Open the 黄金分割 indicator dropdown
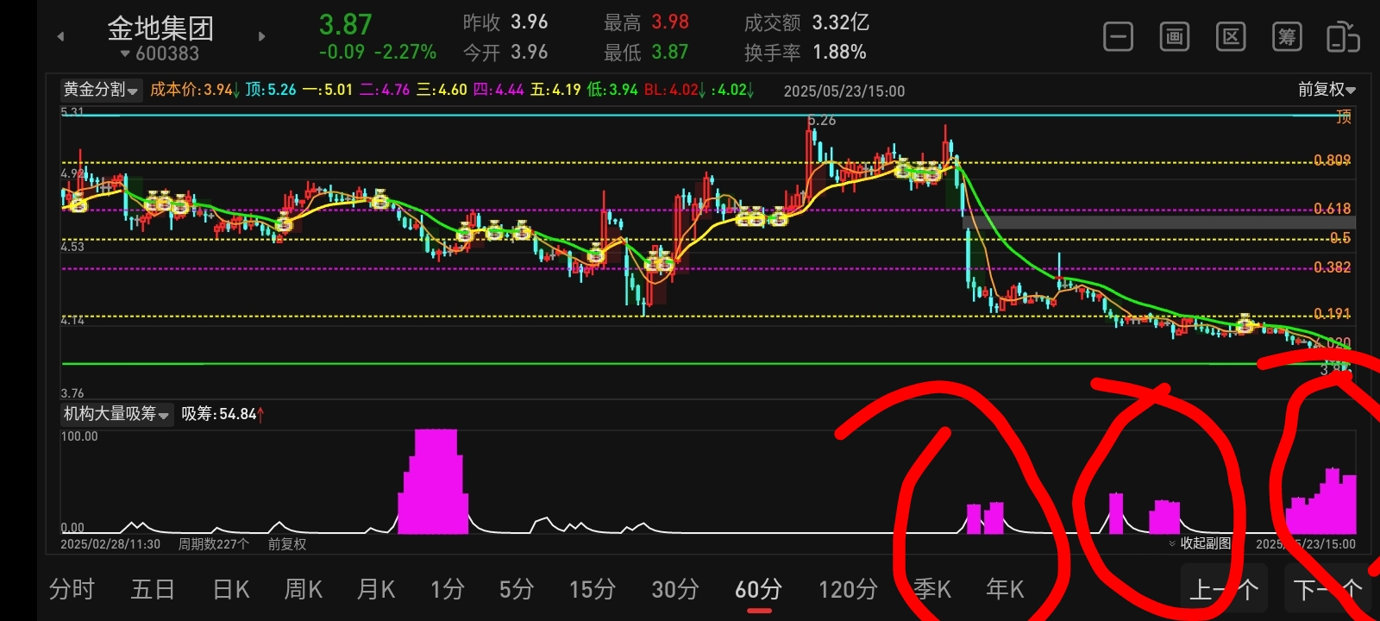Screen dimensions: 1380x621 [x=101, y=90]
